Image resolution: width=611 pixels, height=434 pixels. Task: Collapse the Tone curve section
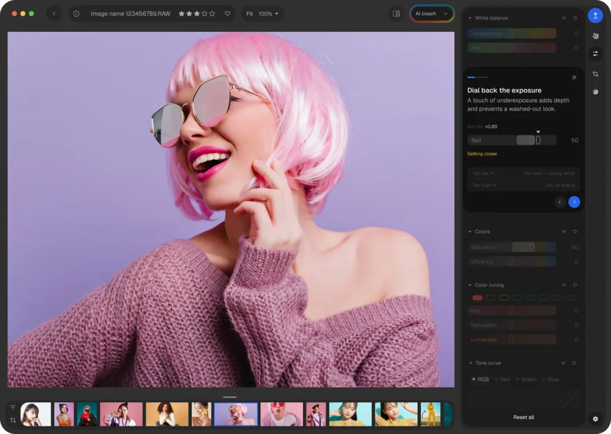[470, 363]
